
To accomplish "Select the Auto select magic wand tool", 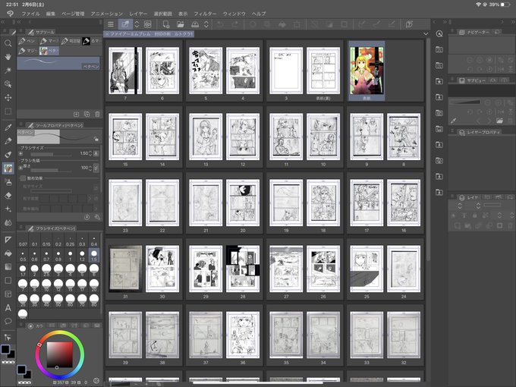I will [x=8, y=70].
